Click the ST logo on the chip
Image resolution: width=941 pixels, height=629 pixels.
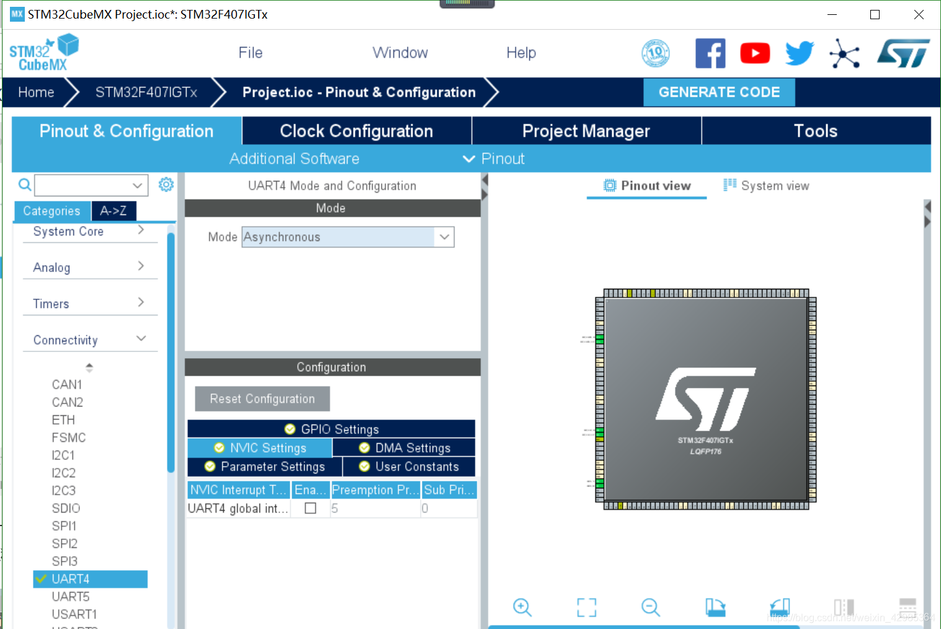[x=706, y=399]
